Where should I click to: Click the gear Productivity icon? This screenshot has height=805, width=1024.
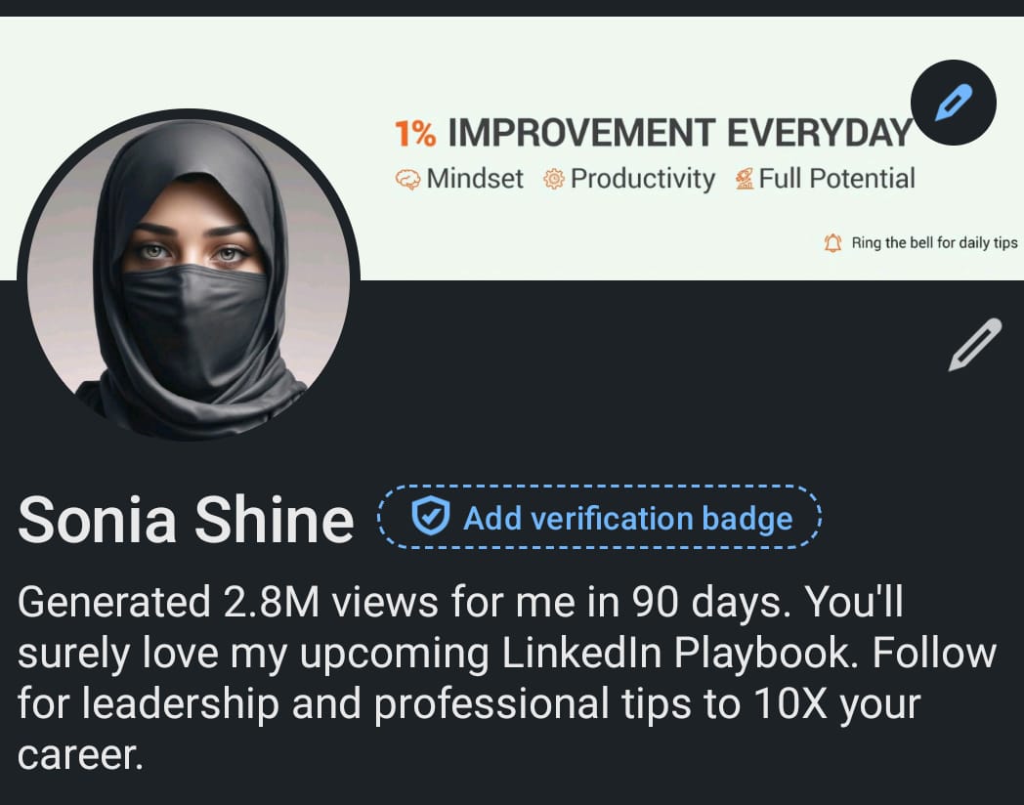coord(553,179)
